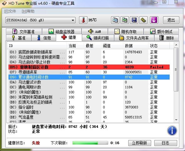The image size is (185, 151).
Task: Click the 状态 column header
Action: (159, 46)
